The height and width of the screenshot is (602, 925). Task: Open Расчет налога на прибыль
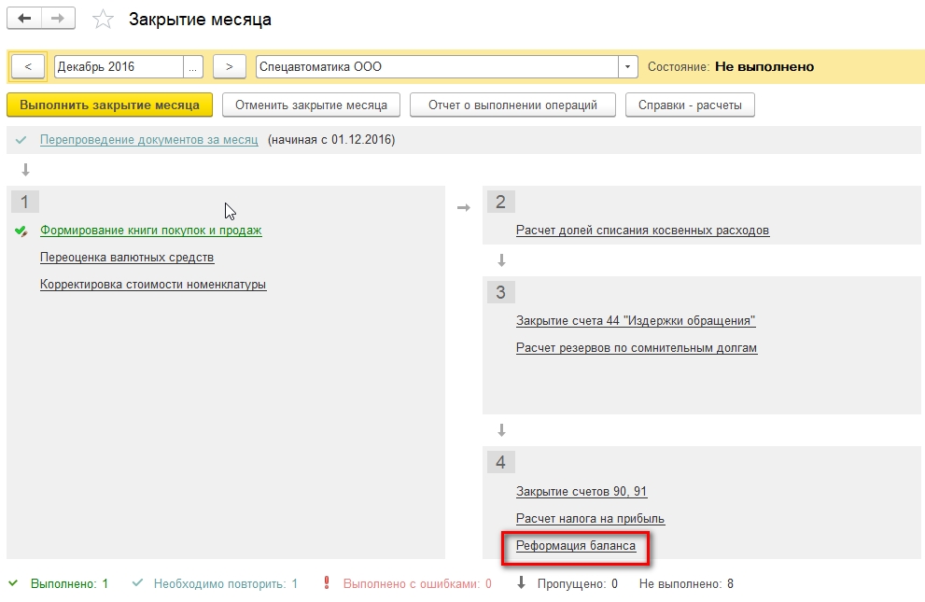[589, 520]
